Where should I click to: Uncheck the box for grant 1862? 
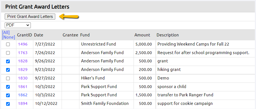(8, 95)
